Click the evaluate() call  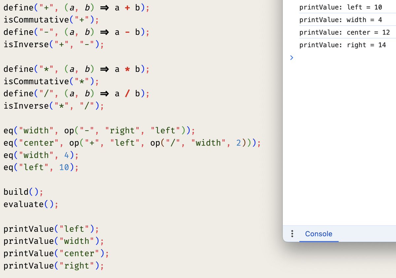pyautogui.click(x=31, y=204)
